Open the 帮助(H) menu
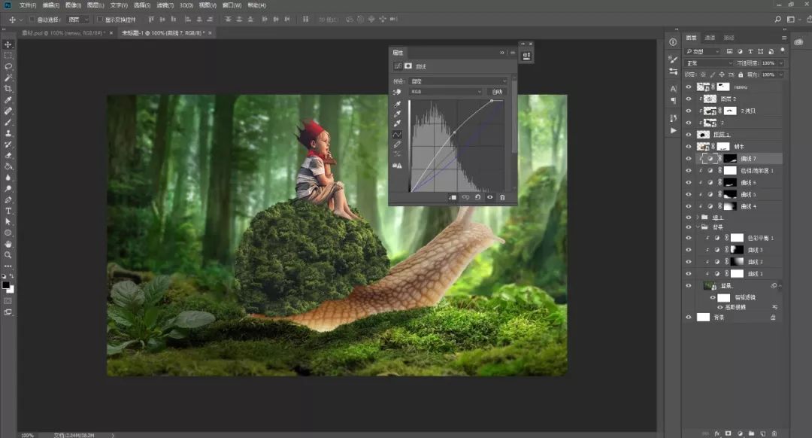Screen dimensions: 812x438 [256, 5]
